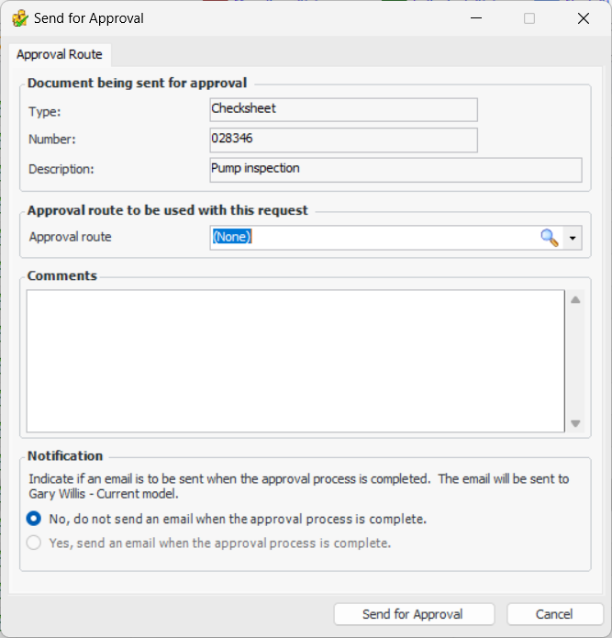Click the Comments scrollbar down arrow
The height and width of the screenshot is (638, 612).
575,423
